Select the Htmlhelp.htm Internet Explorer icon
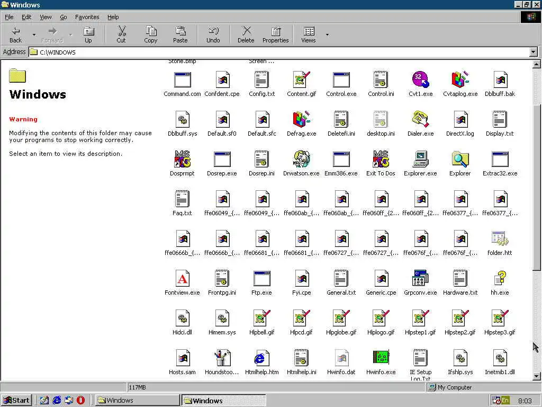 261,358
